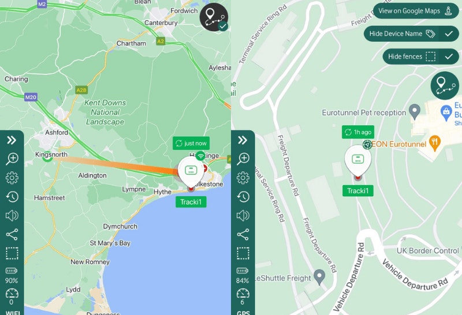Tap the speedometer icon showing 6
The width and height of the screenshot is (462, 315).
tap(243, 297)
